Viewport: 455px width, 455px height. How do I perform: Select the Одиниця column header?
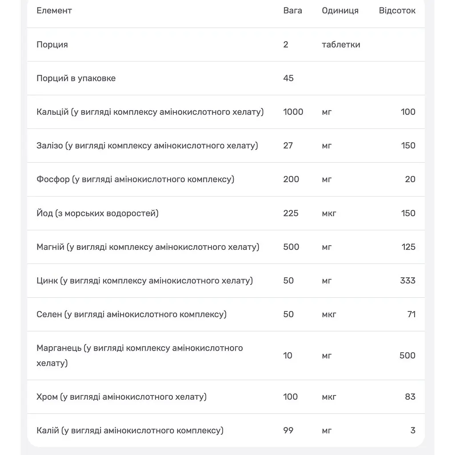pyautogui.click(x=340, y=11)
